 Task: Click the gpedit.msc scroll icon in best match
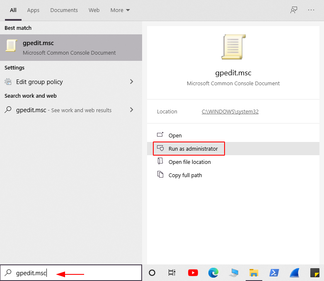coord(11,46)
